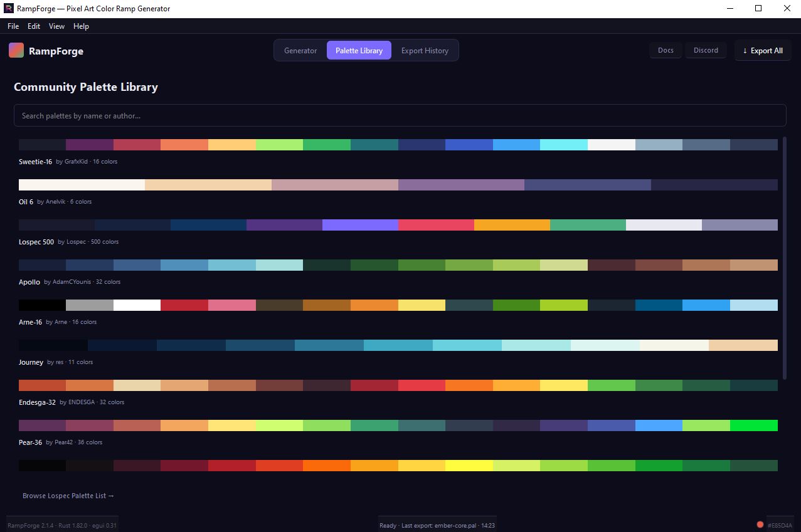The height and width of the screenshot is (532, 801).
Task: Click the Arne-16 palette name
Action: click(x=30, y=322)
